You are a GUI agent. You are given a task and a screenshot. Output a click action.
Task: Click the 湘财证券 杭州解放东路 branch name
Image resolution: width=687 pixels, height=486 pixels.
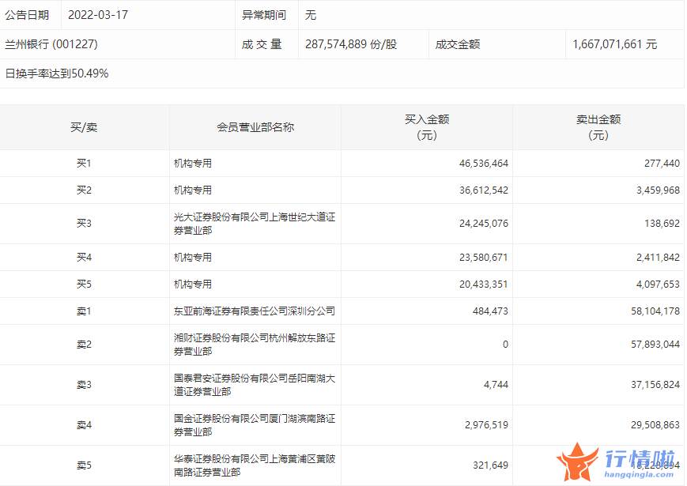pyautogui.click(x=255, y=345)
